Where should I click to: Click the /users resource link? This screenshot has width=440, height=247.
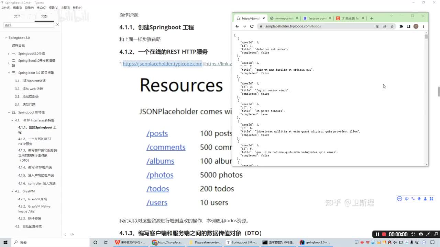point(157,202)
